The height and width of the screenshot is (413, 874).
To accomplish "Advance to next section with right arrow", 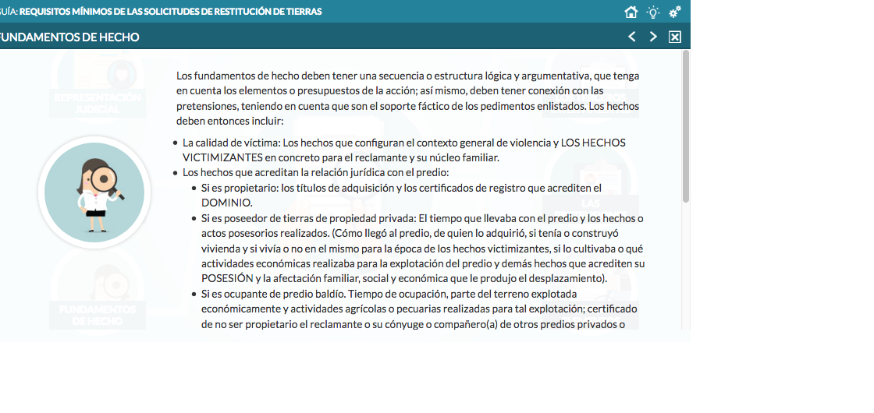I will tap(653, 37).
